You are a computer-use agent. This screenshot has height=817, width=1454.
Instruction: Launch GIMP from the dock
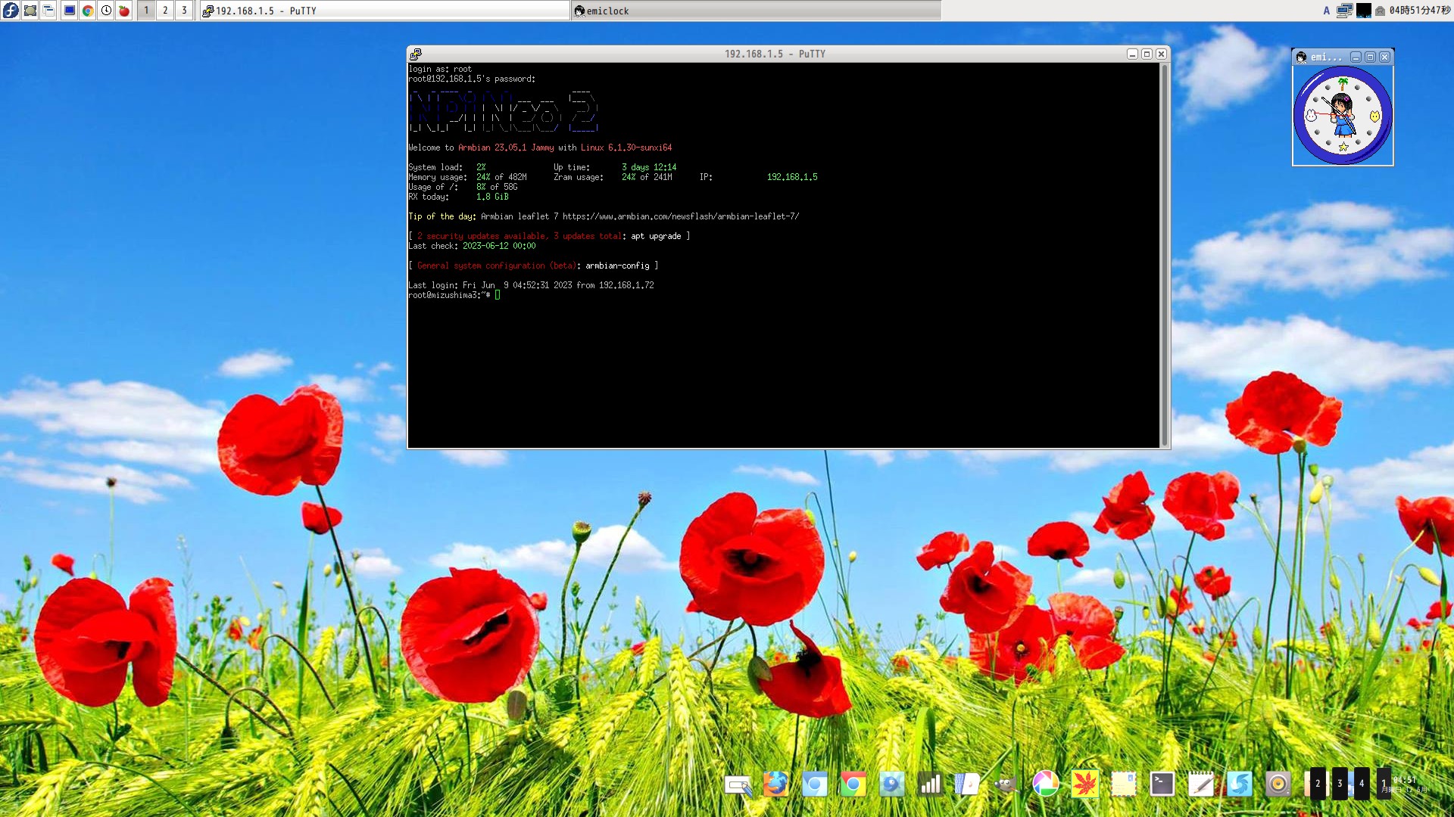tap(1006, 784)
